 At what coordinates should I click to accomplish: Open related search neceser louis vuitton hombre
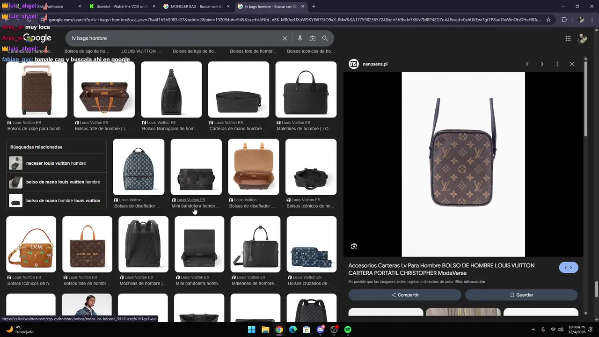(x=56, y=163)
